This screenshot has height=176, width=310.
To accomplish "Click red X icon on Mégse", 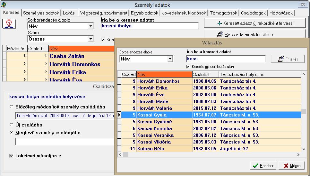I will click(x=286, y=166).
